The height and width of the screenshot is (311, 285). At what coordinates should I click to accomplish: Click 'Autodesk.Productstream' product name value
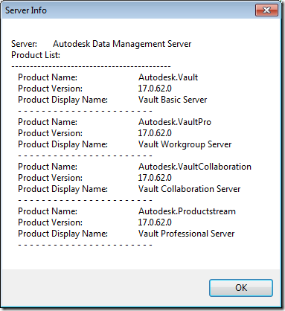point(187,211)
